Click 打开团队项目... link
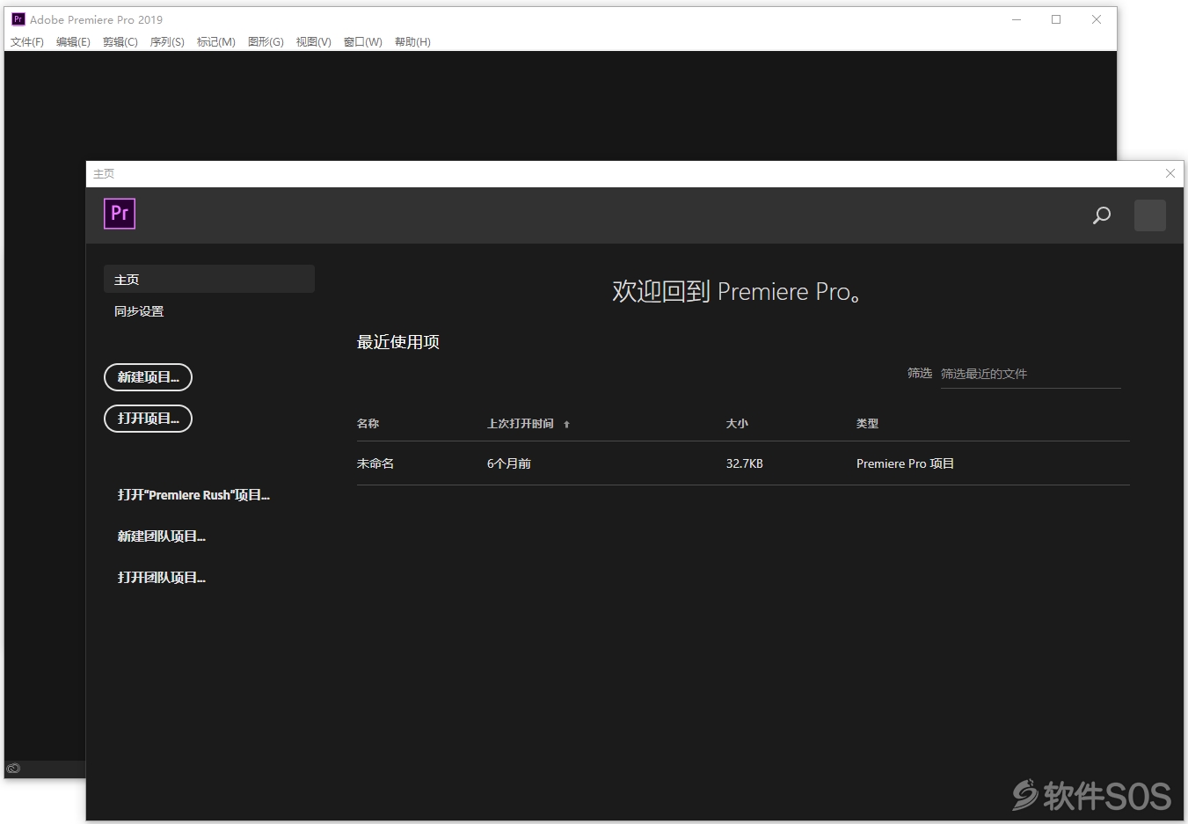This screenshot has height=824, width=1188. (162, 578)
